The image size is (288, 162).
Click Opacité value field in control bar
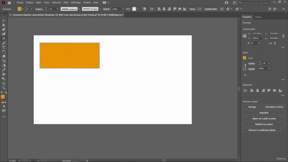point(116,9)
